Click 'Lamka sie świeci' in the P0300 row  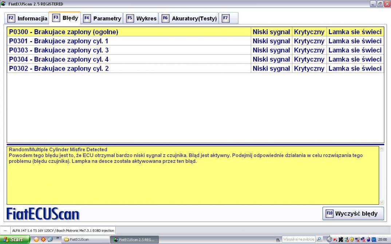[355, 32]
